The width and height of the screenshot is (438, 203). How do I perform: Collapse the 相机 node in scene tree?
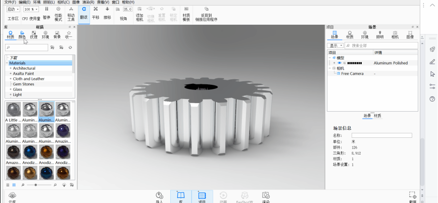pos(329,68)
